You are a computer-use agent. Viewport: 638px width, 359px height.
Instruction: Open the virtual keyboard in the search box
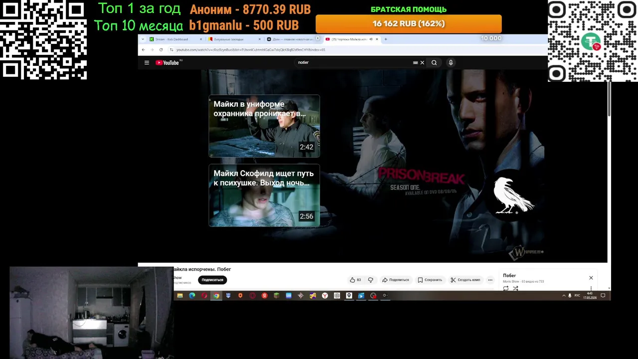coord(415,63)
